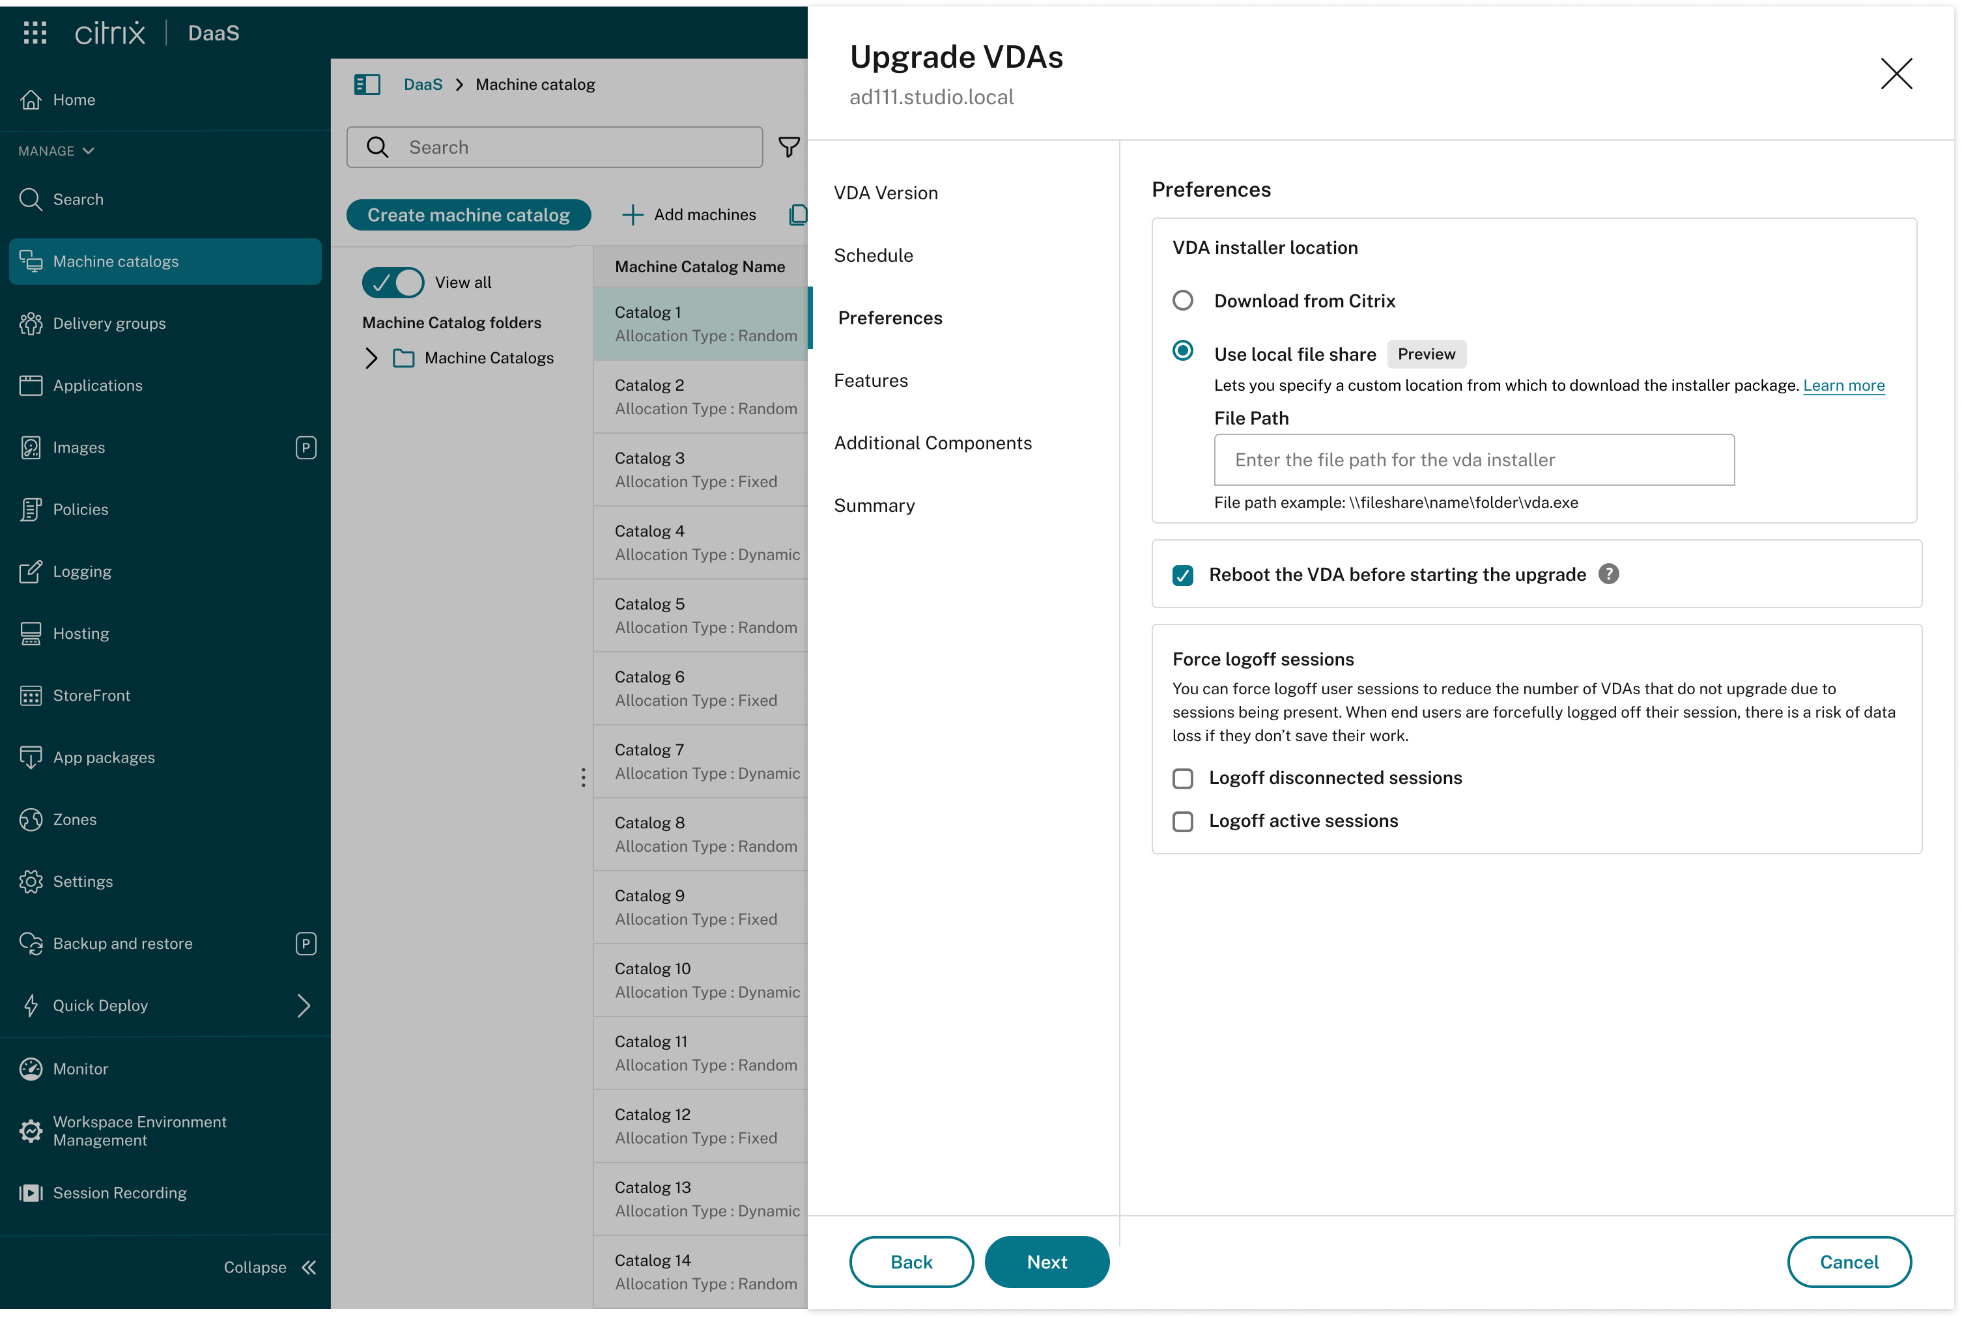Click the Images icon in sidebar
1962x1318 pixels.
[31, 447]
